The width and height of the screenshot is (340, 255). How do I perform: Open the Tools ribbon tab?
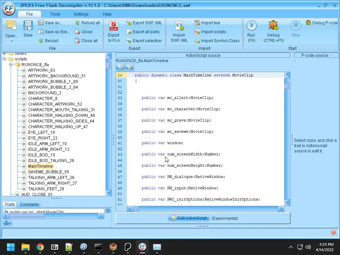[55, 14]
